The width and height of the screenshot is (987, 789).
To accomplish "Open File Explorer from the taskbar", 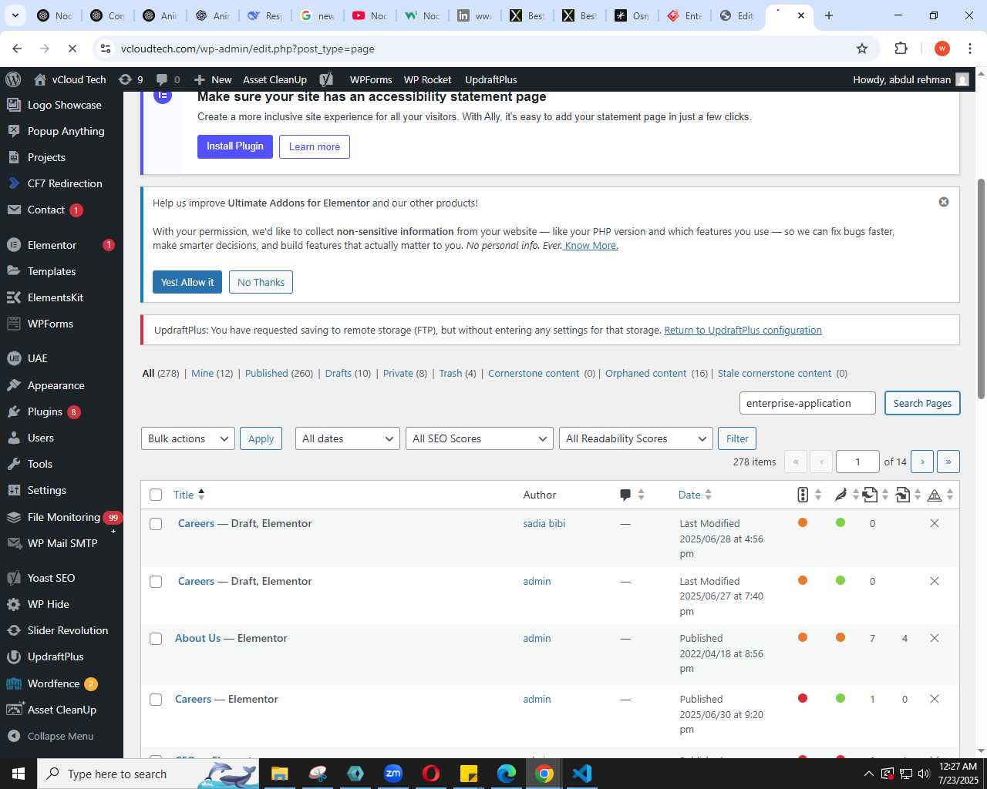I will (280, 774).
